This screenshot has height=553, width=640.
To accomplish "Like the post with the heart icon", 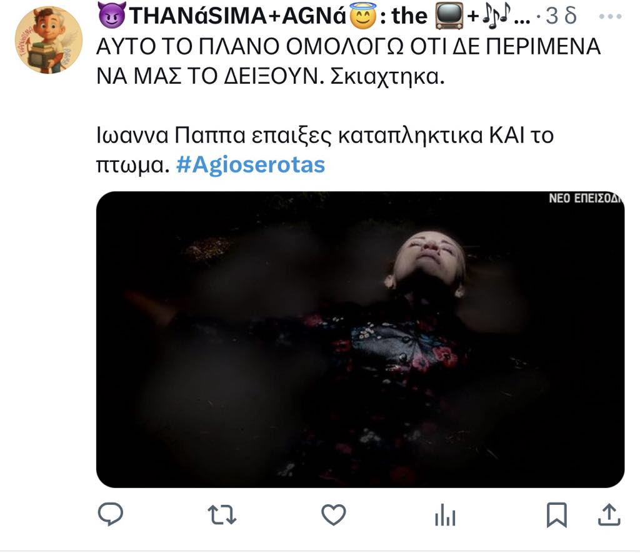I will click(x=334, y=515).
